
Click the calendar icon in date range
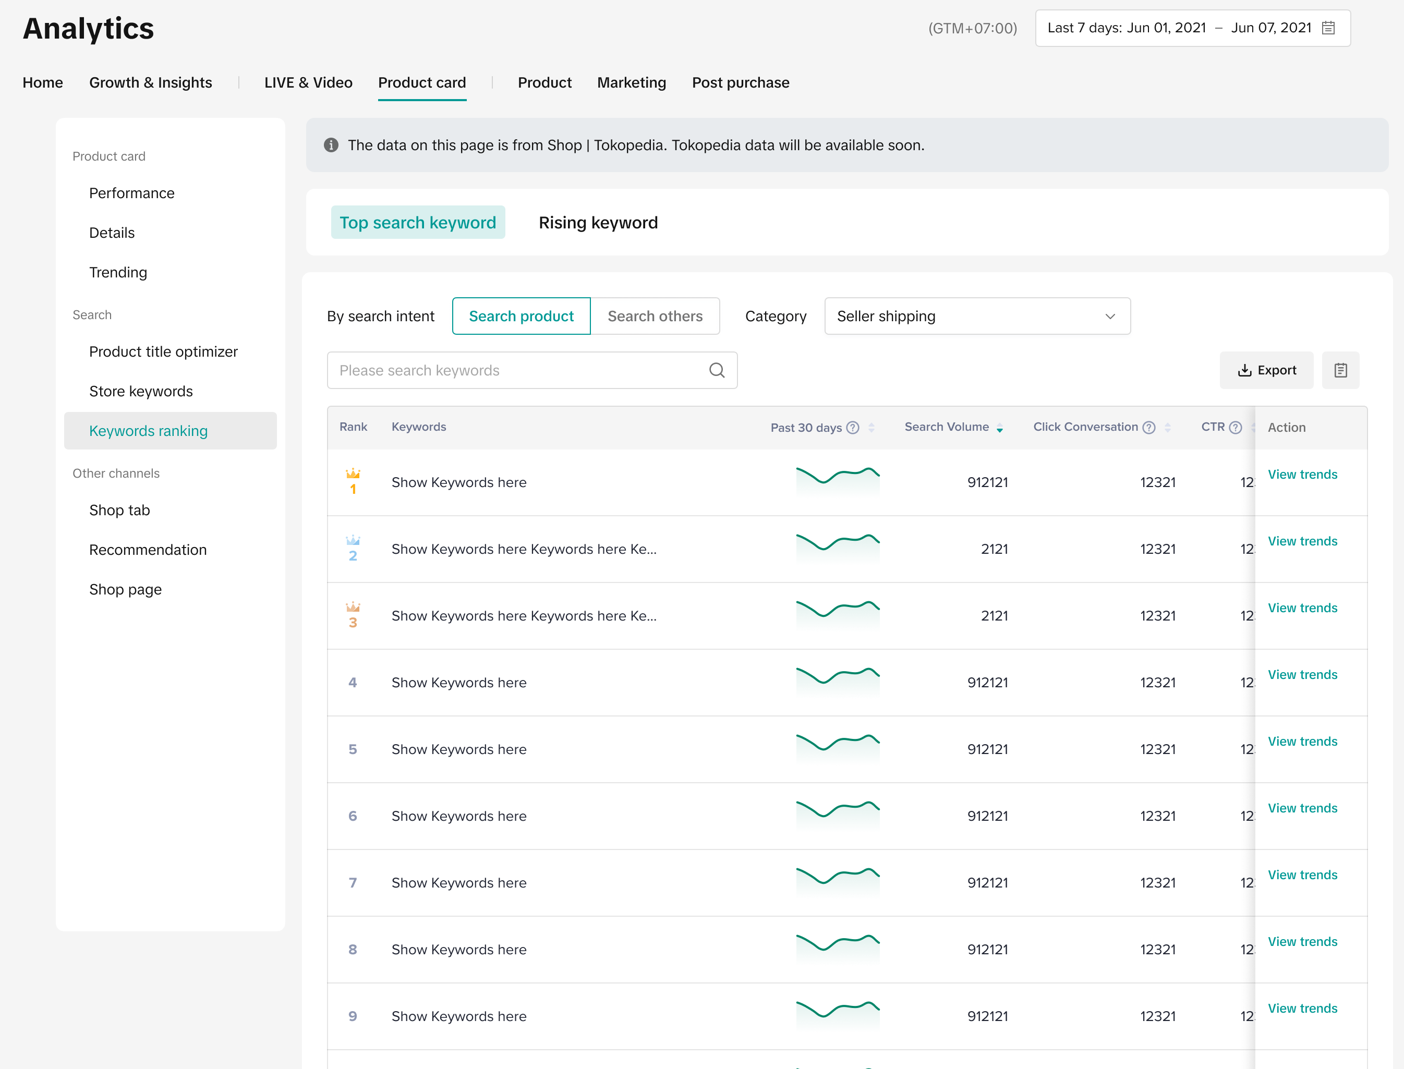(x=1328, y=28)
